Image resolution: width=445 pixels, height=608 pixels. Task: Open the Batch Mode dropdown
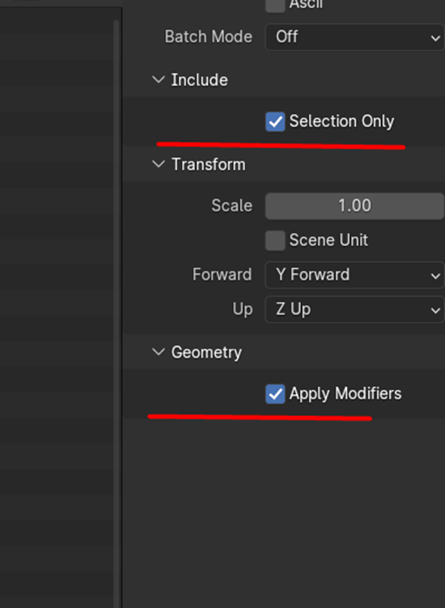354,37
